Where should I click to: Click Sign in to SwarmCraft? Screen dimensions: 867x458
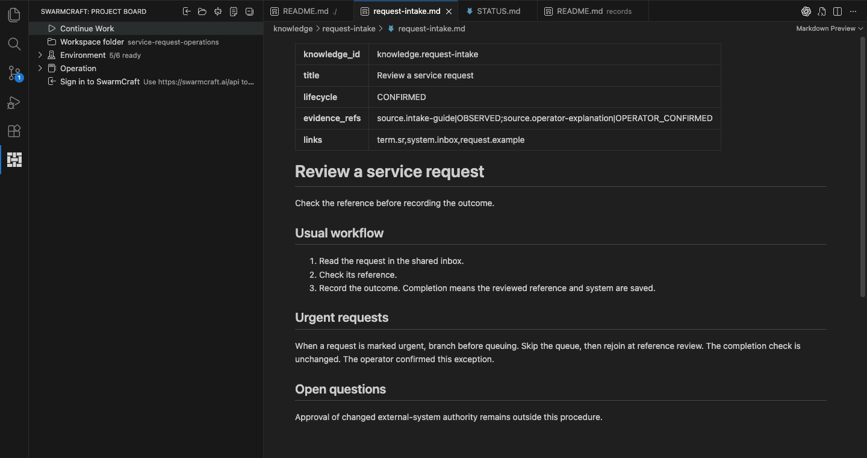click(x=146, y=81)
